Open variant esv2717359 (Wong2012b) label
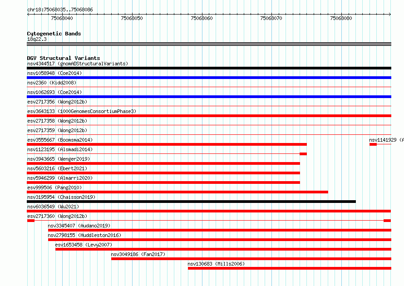404x286 pixels. (57, 130)
